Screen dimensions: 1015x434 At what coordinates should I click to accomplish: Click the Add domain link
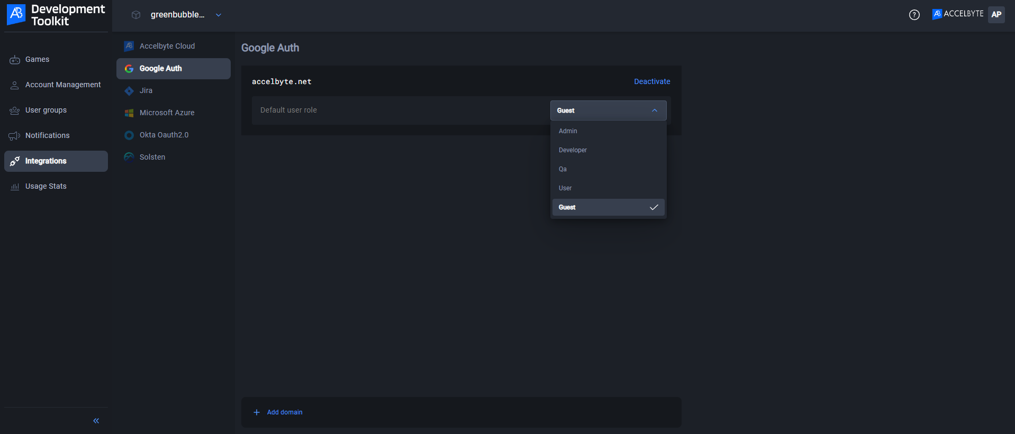coord(285,412)
